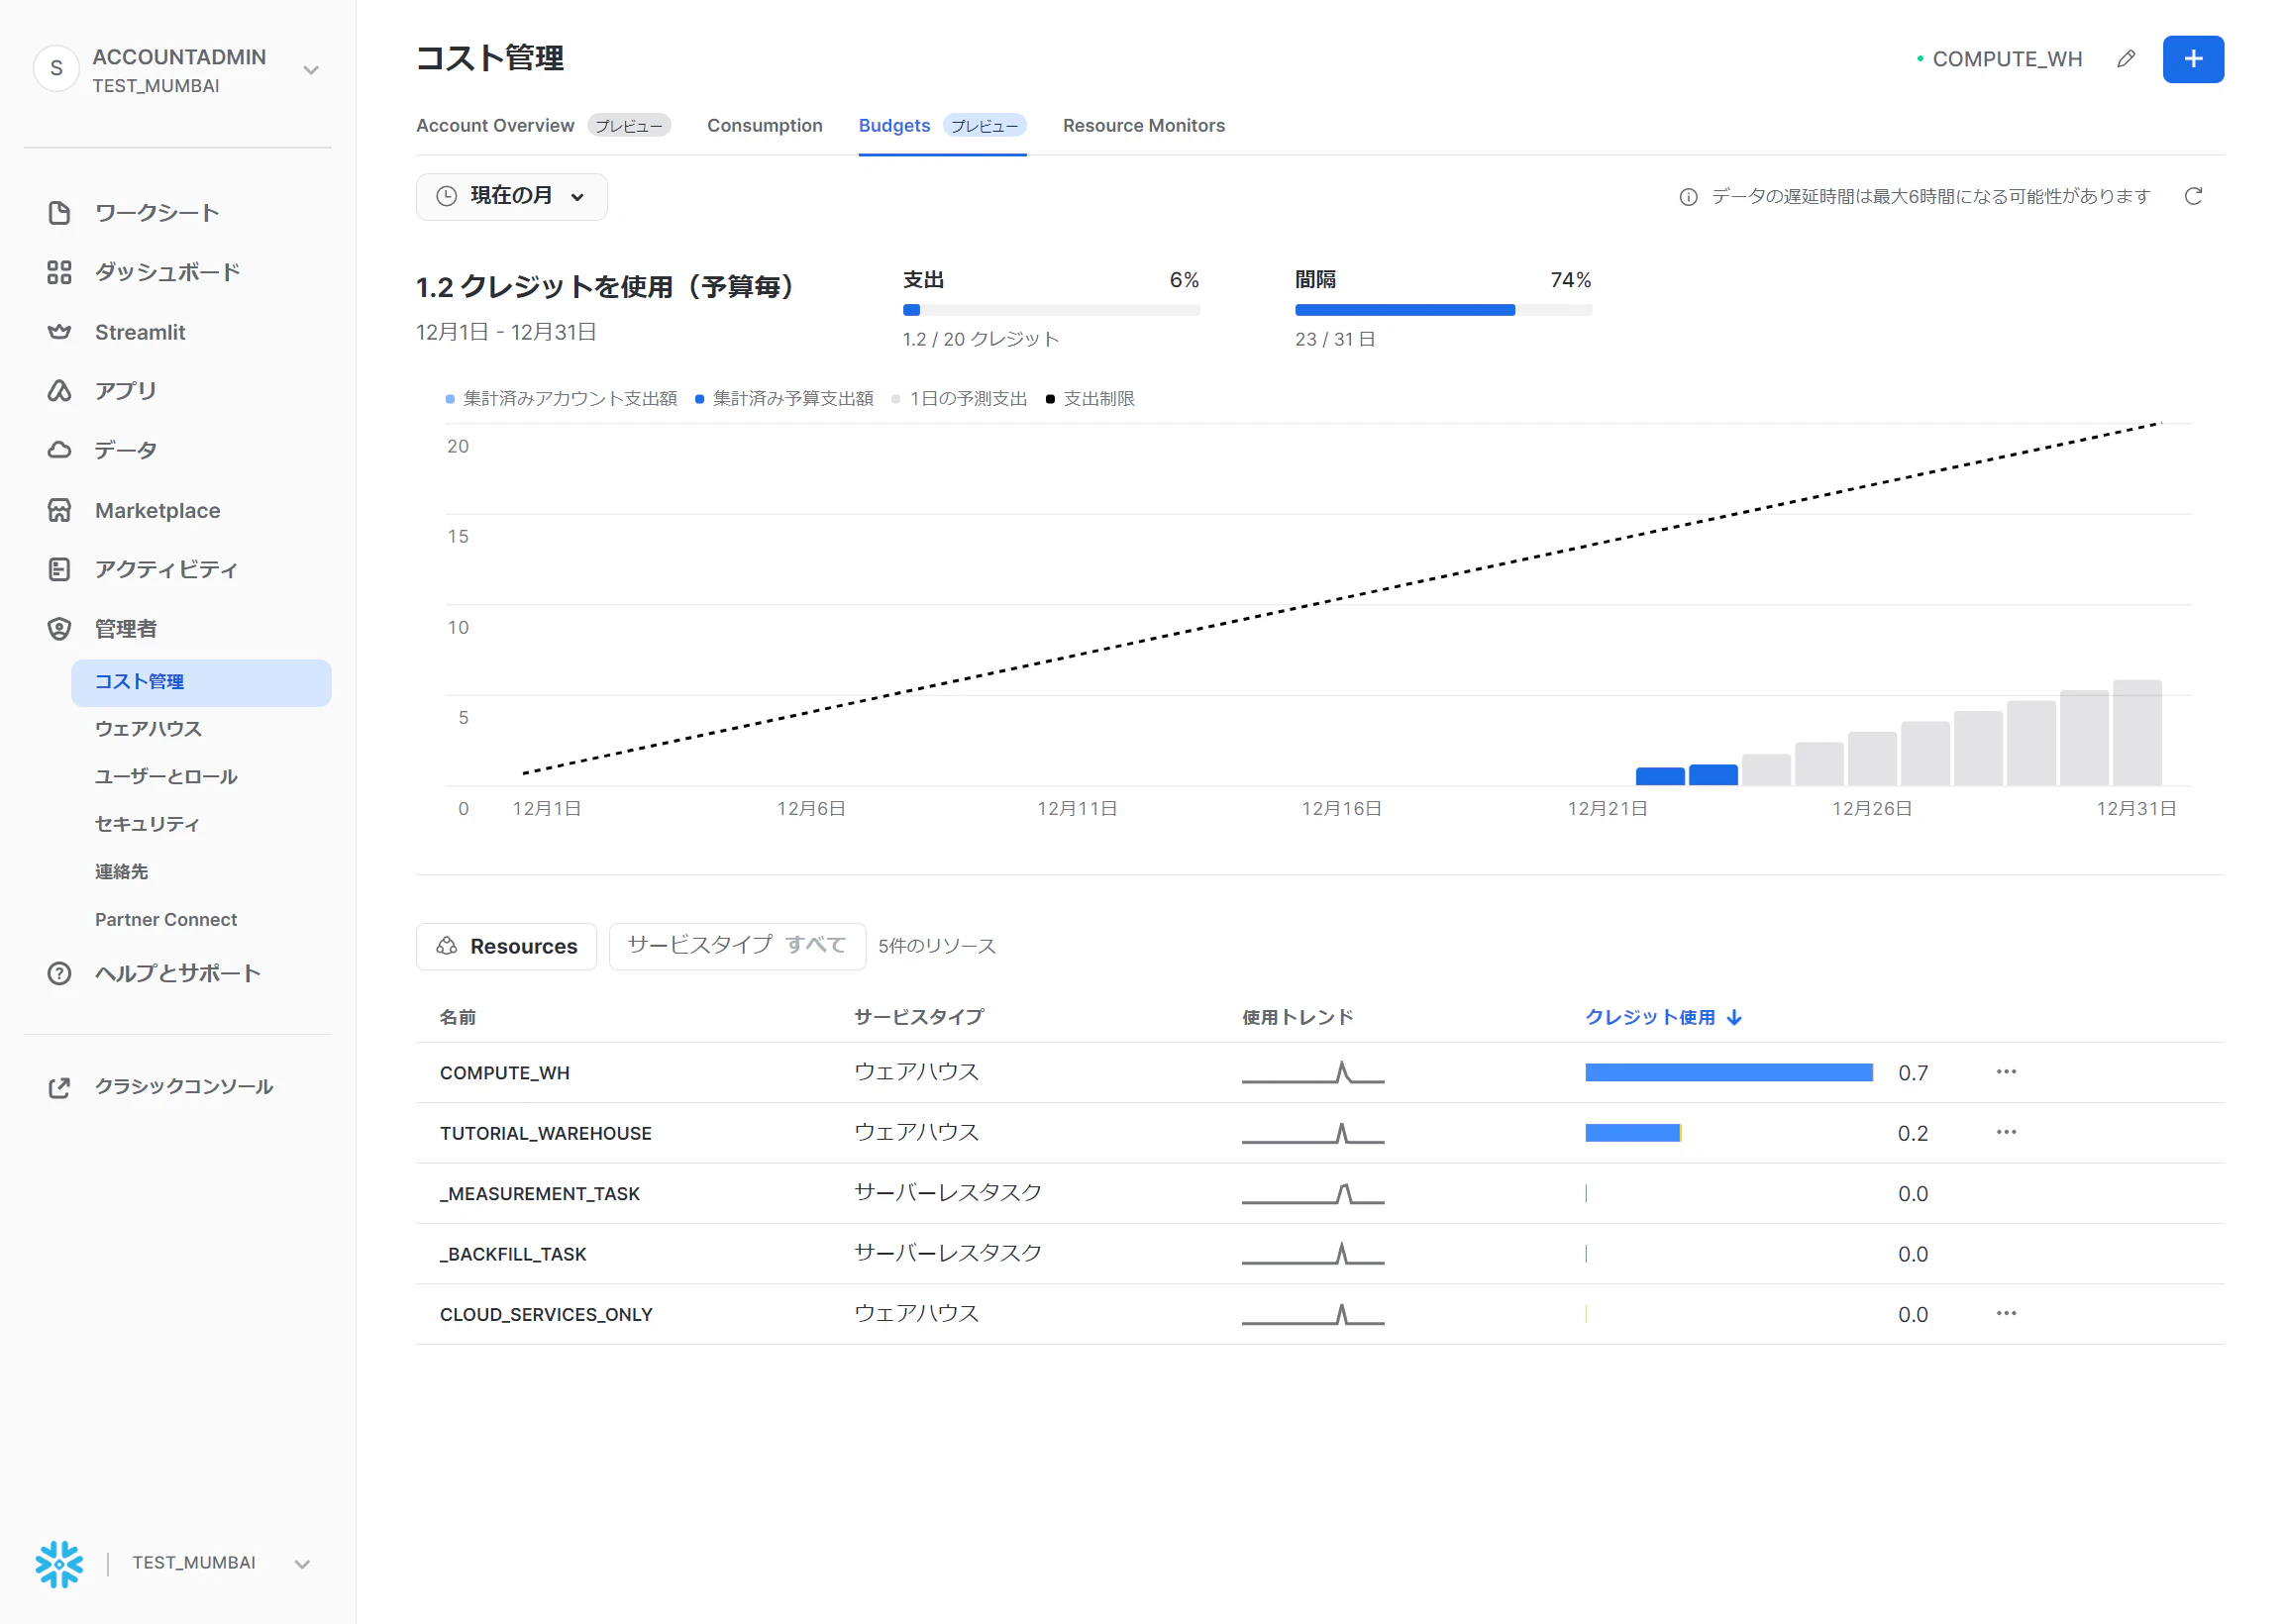Open the 現在の月 period dropdown
The height and width of the screenshot is (1624, 2284).
pos(511,196)
